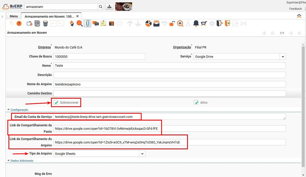Click the zoom across magnifier-plus icon

pyautogui.click(x=180, y=23)
